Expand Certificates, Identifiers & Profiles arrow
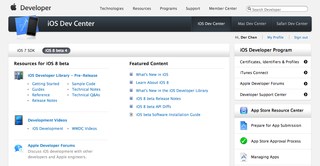This screenshot has height=166, width=320. [x=305, y=62]
